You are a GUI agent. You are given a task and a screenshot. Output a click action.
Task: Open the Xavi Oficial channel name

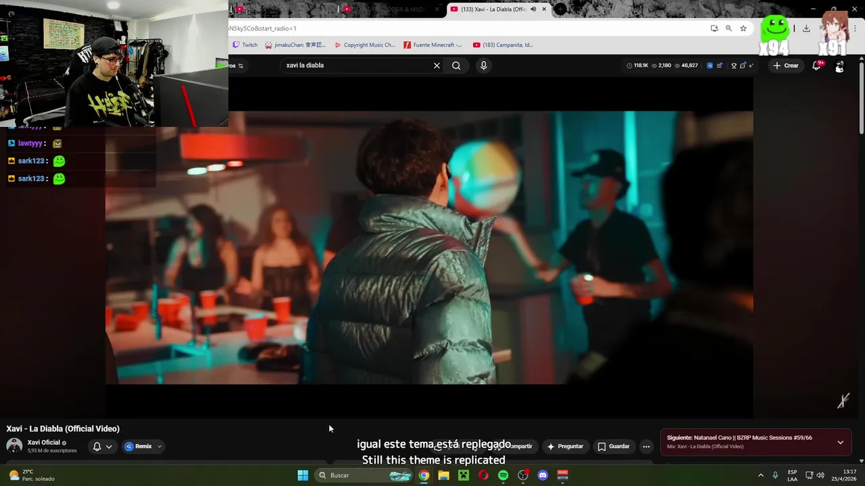coord(44,443)
